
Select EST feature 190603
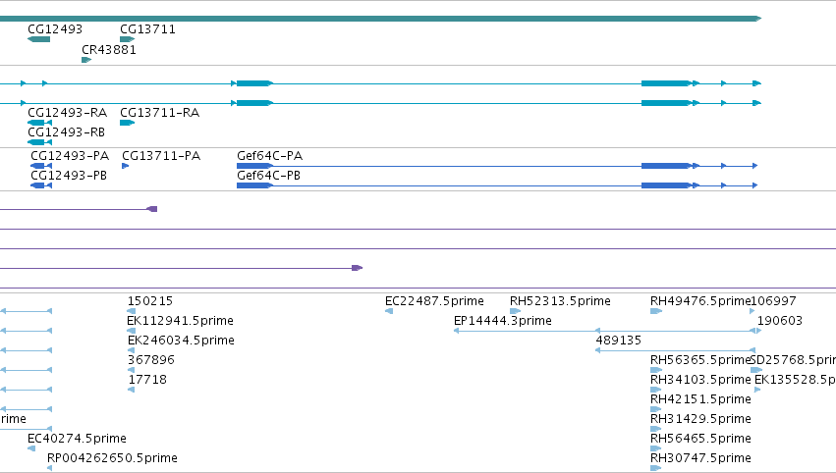point(759,331)
